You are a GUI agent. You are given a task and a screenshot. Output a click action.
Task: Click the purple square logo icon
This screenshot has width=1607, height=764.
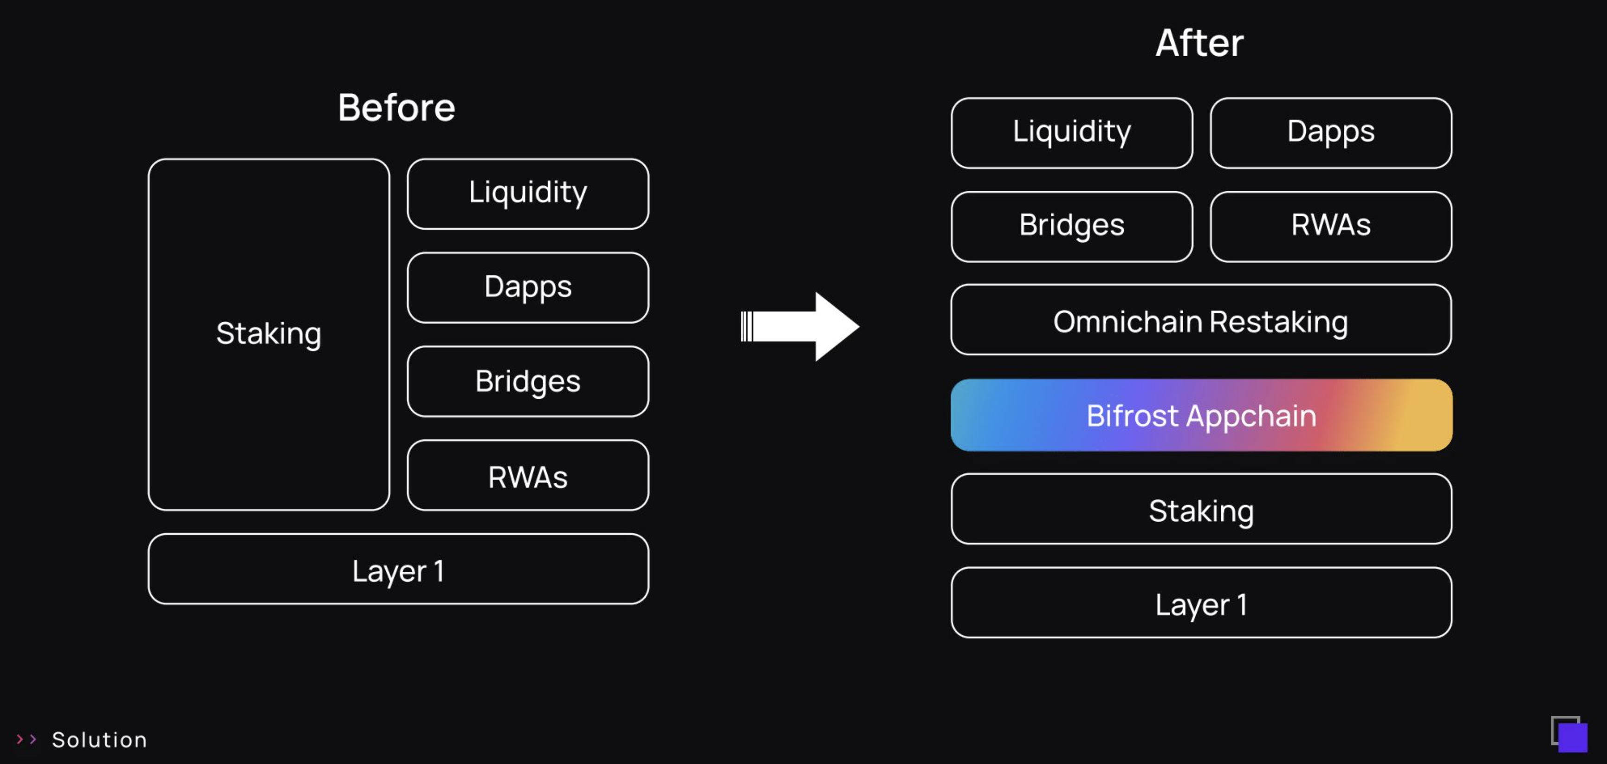(x=1569, y=734)
